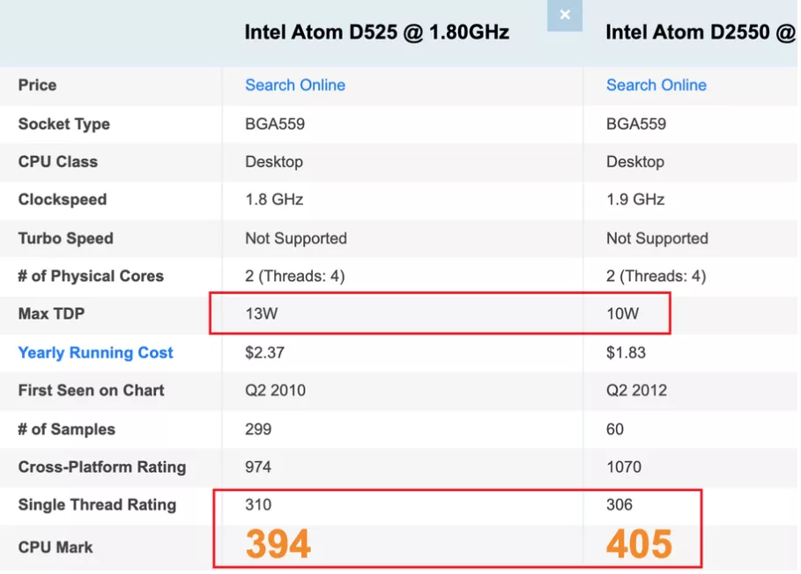The image size is (801, 574).
Task: Open Search Online link for Atom D525
Action: pos(294,85)
